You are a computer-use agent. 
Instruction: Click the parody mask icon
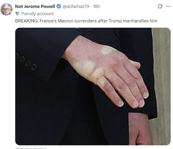click(17, 14)
